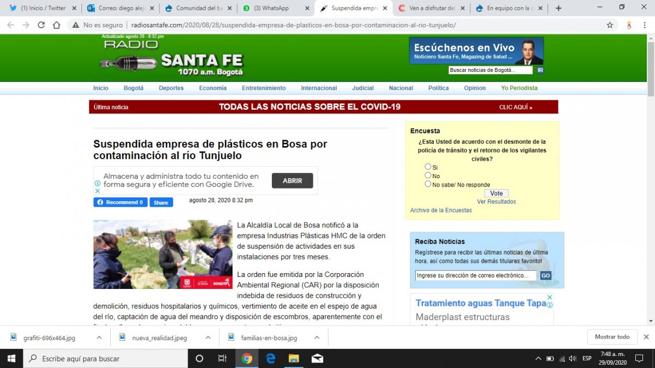Click the Facebook Recommend button
655x368 pixels.
point(120,202)
